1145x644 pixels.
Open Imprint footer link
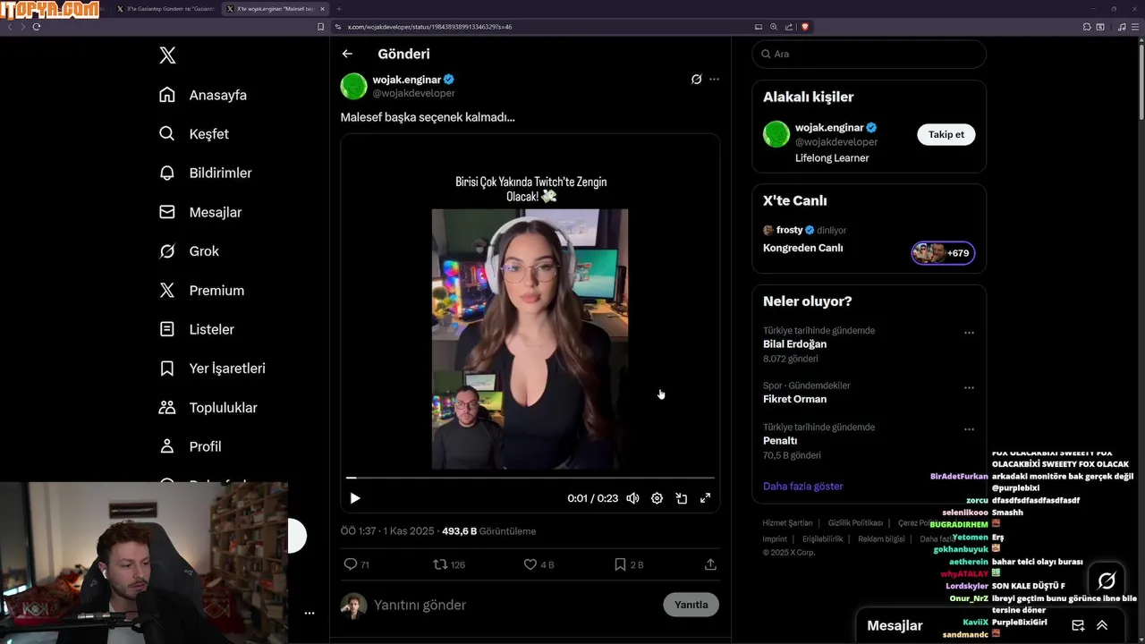coord(775,539)
